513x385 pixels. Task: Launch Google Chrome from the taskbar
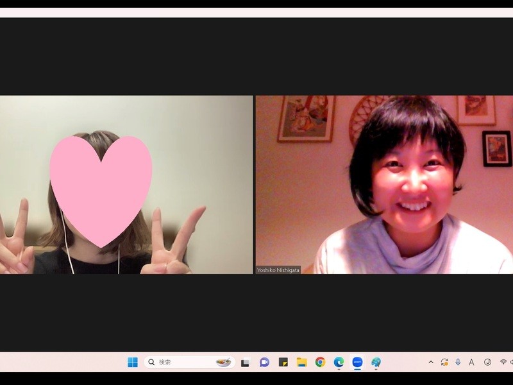(x=320, y=362)
